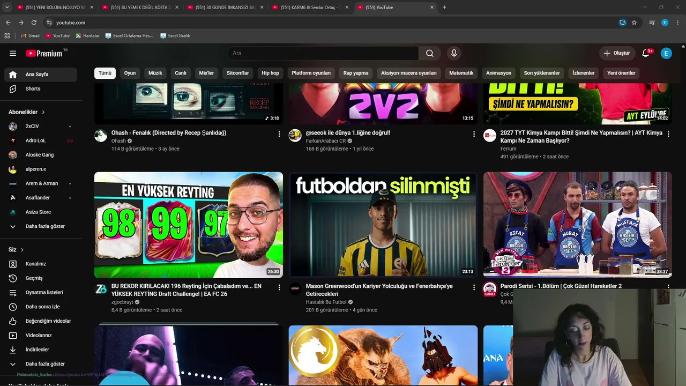Open the Asaflander subscription channel

pyautogui.click(x=41, y=198)
